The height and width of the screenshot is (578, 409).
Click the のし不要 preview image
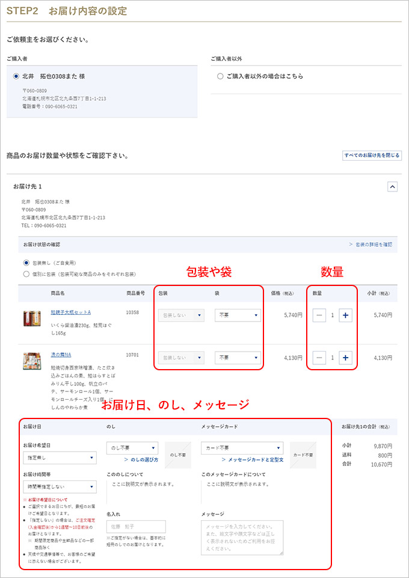(178, 455)
